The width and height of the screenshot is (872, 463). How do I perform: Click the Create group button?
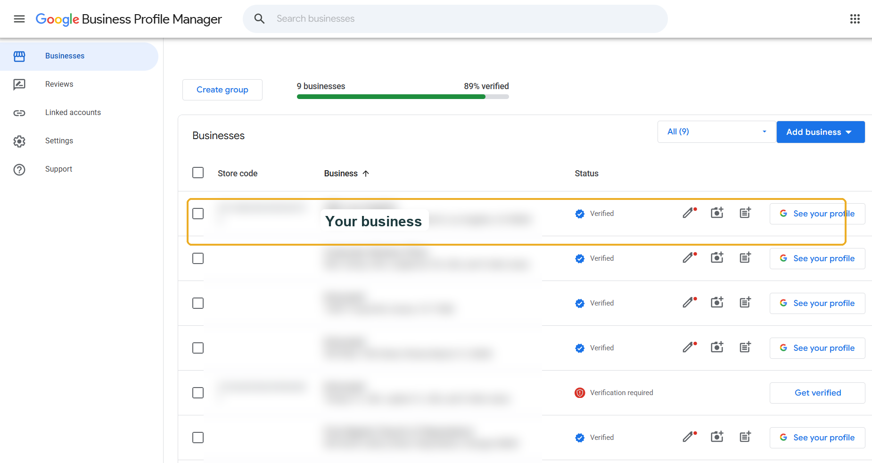pyautogui.click(x=222, y=90)
